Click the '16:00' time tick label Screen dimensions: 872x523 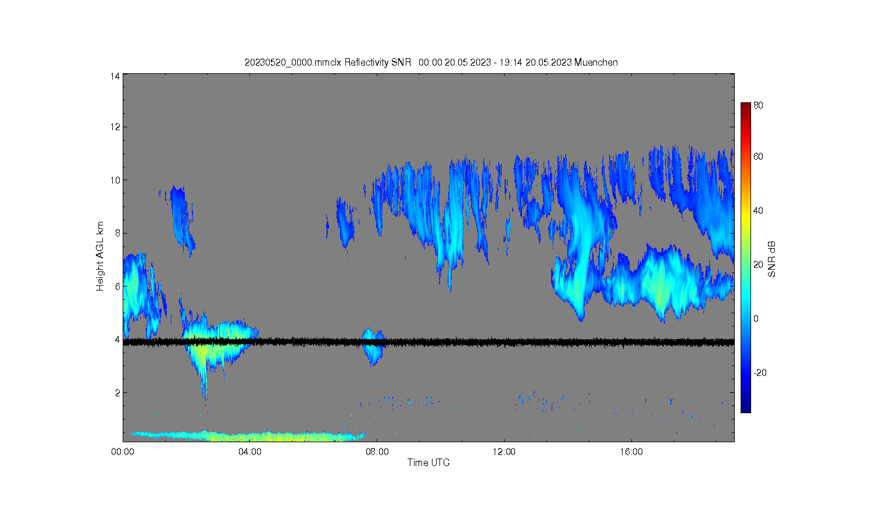(631, 452)
